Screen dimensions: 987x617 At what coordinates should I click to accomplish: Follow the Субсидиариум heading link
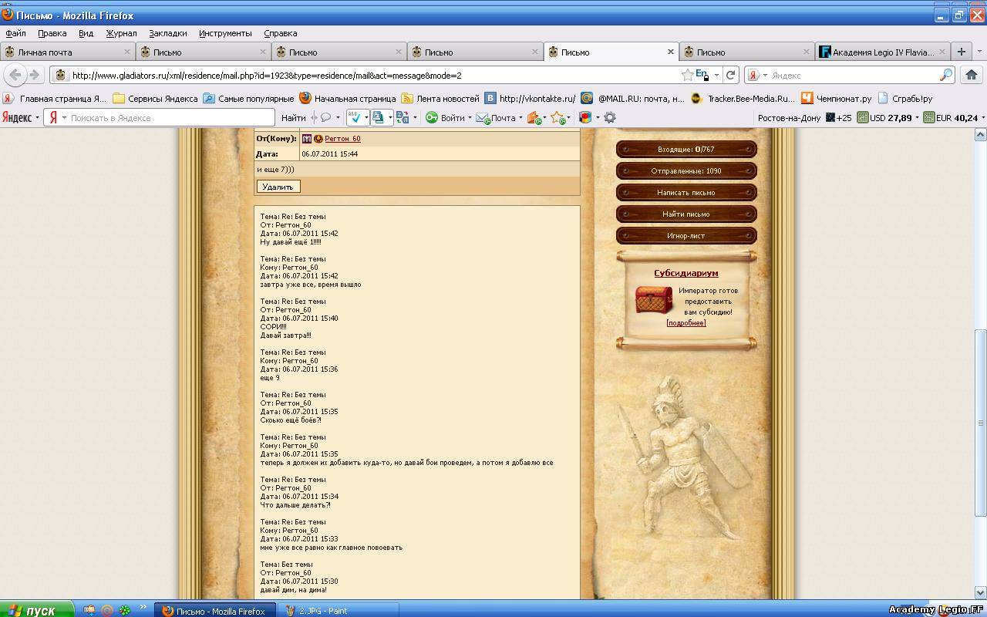coord(686,273)
